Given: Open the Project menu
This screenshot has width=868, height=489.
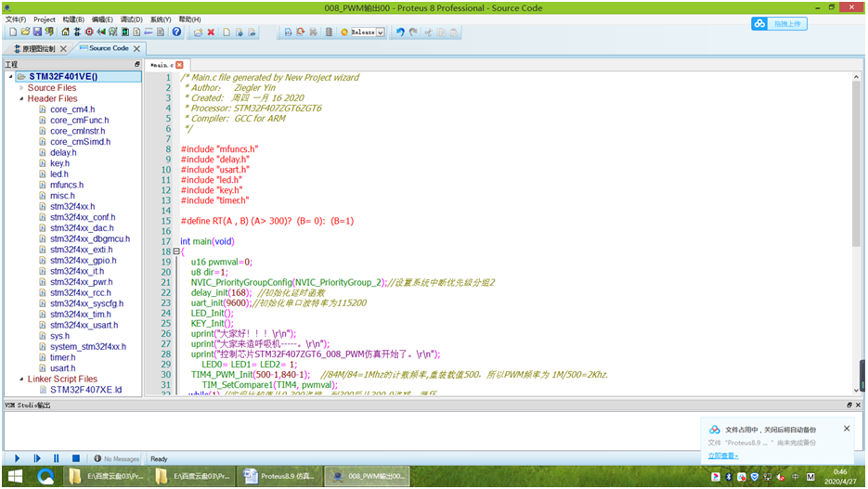Looking at the screenshot, I should tap(45, 19).
